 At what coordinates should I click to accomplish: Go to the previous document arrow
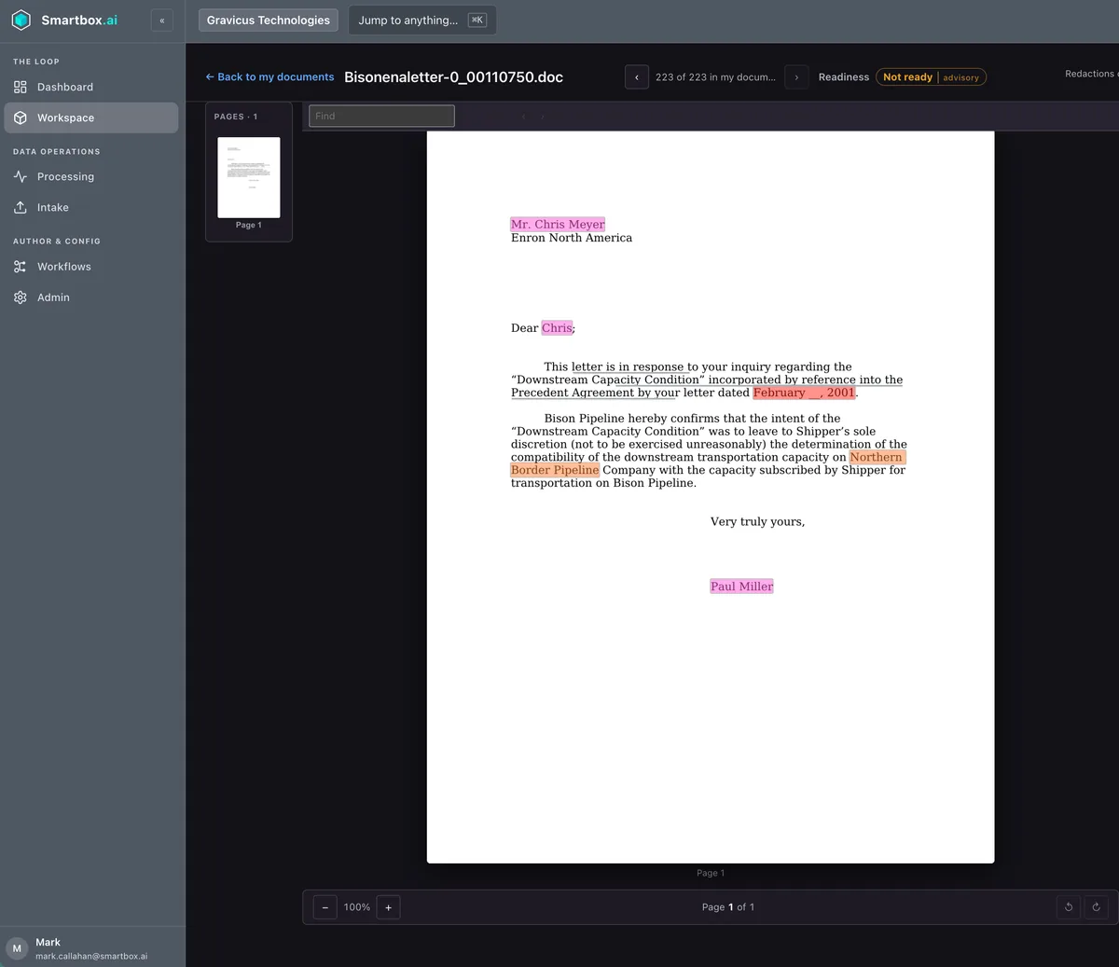[637, 77]
